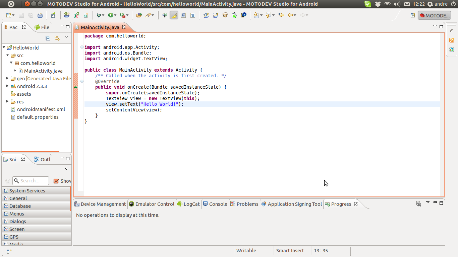Click the Collapse All icon in Package Explorer
This screenshot has width=458, height=257.
(48, 38)
